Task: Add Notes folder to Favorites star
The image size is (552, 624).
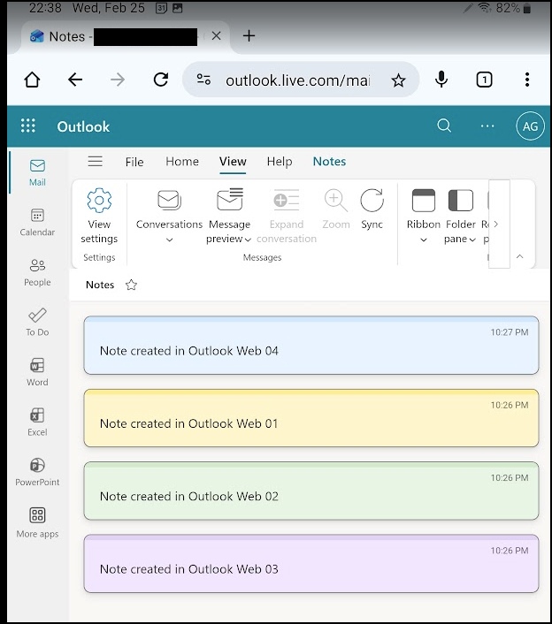Action: pyautogui.click(x=131, y=285)
